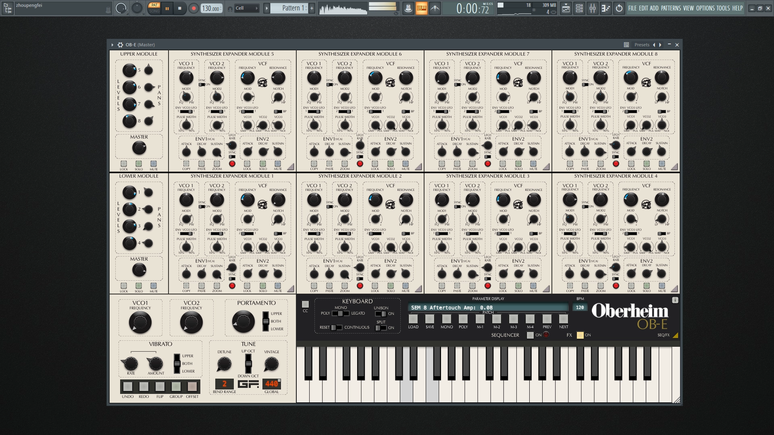The height and width of the screenshot is (435, 774).
Task: Click the POLY patch button
Action: [x=463, y=319]
